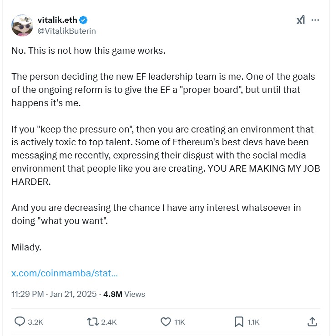Click the reply speech bubble icon
This screenshot has width=333, height=336.
[20, 321]
